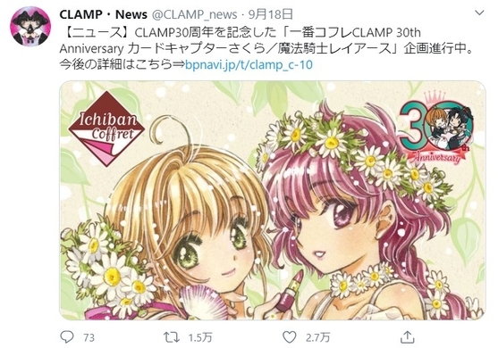Open the CLAMP・News display name
The height and width of the screenshot is (348, 498).
click(x=103, y=14)
